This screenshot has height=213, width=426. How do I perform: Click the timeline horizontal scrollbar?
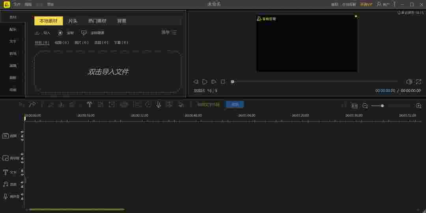click(77, 209)
